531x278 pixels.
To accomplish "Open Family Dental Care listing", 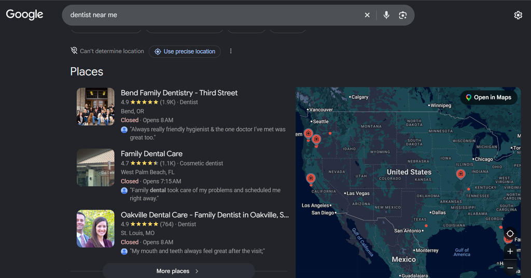I will [x=151, y=154].
